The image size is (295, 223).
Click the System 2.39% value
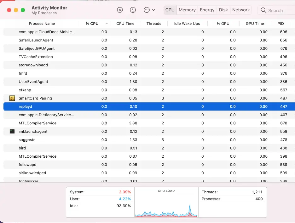125,192
